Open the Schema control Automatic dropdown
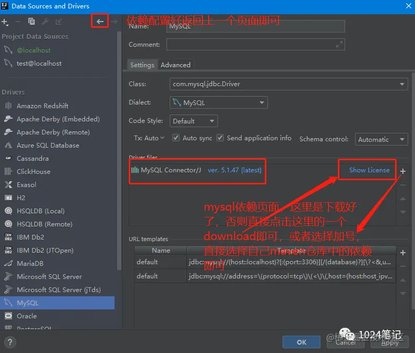The width and height of the screenshot is (415, 353). click(x=381, y=139)
